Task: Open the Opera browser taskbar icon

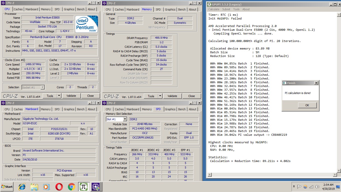Action: (x=59, y=187)
